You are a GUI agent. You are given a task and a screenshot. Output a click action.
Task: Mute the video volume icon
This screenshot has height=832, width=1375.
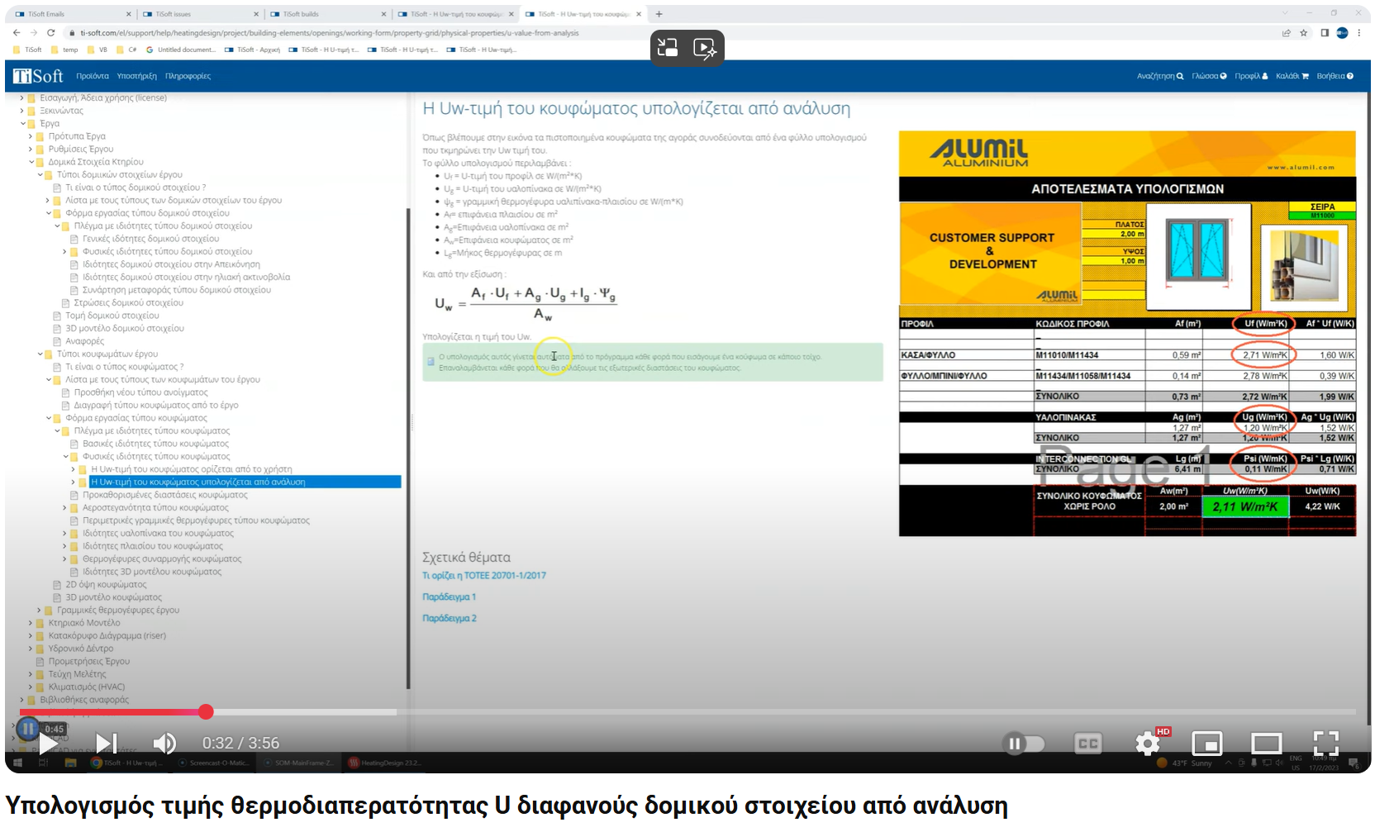tap(164, 743)
